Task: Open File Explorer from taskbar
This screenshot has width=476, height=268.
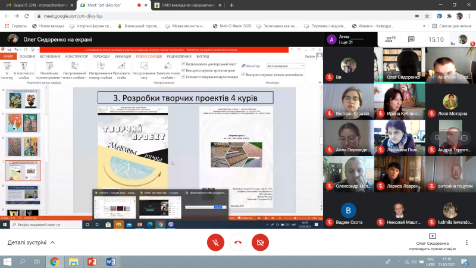Action: point(73,261)
